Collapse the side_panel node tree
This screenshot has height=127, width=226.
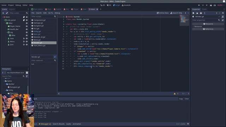click(4, 20)
